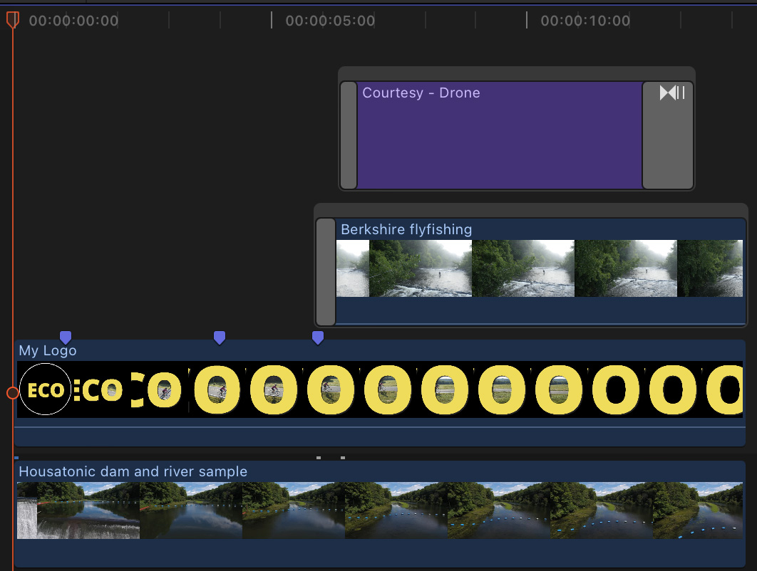This screenshot has width=757, height=571.
Task: Select the first blue marker above My Logo
Action: (x=66, y=337)
